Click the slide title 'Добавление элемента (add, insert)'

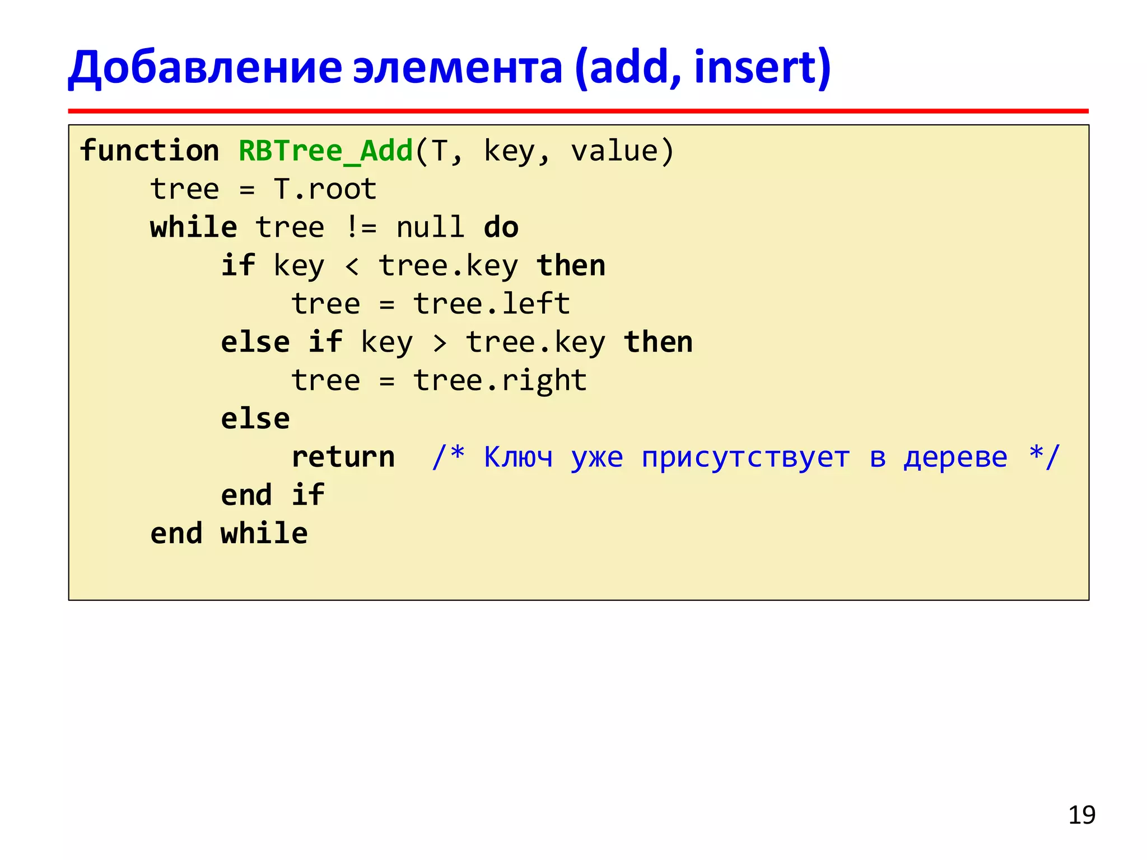pyautogui.click(x=449, y=68)
